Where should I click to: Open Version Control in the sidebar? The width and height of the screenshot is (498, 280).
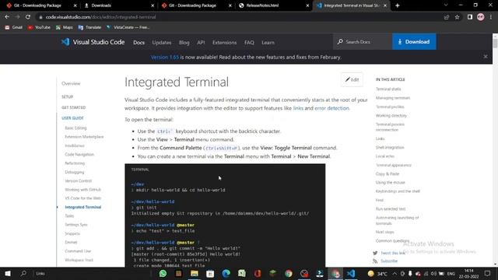78,180
